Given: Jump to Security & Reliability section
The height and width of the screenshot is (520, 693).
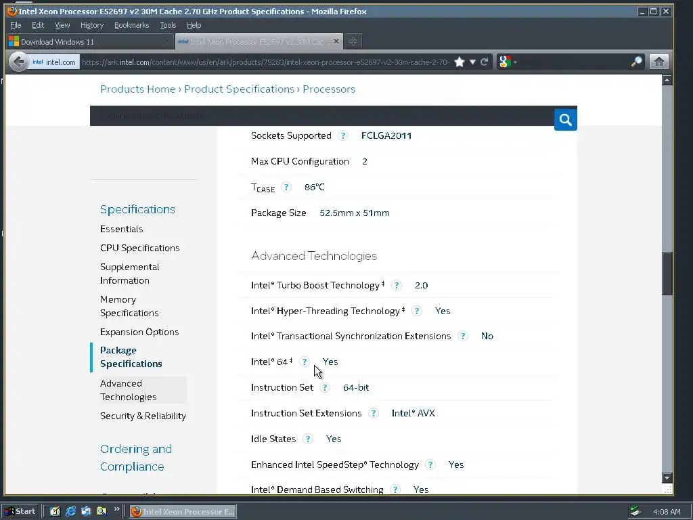Looking at the screenshot, I should pos(143,416).
